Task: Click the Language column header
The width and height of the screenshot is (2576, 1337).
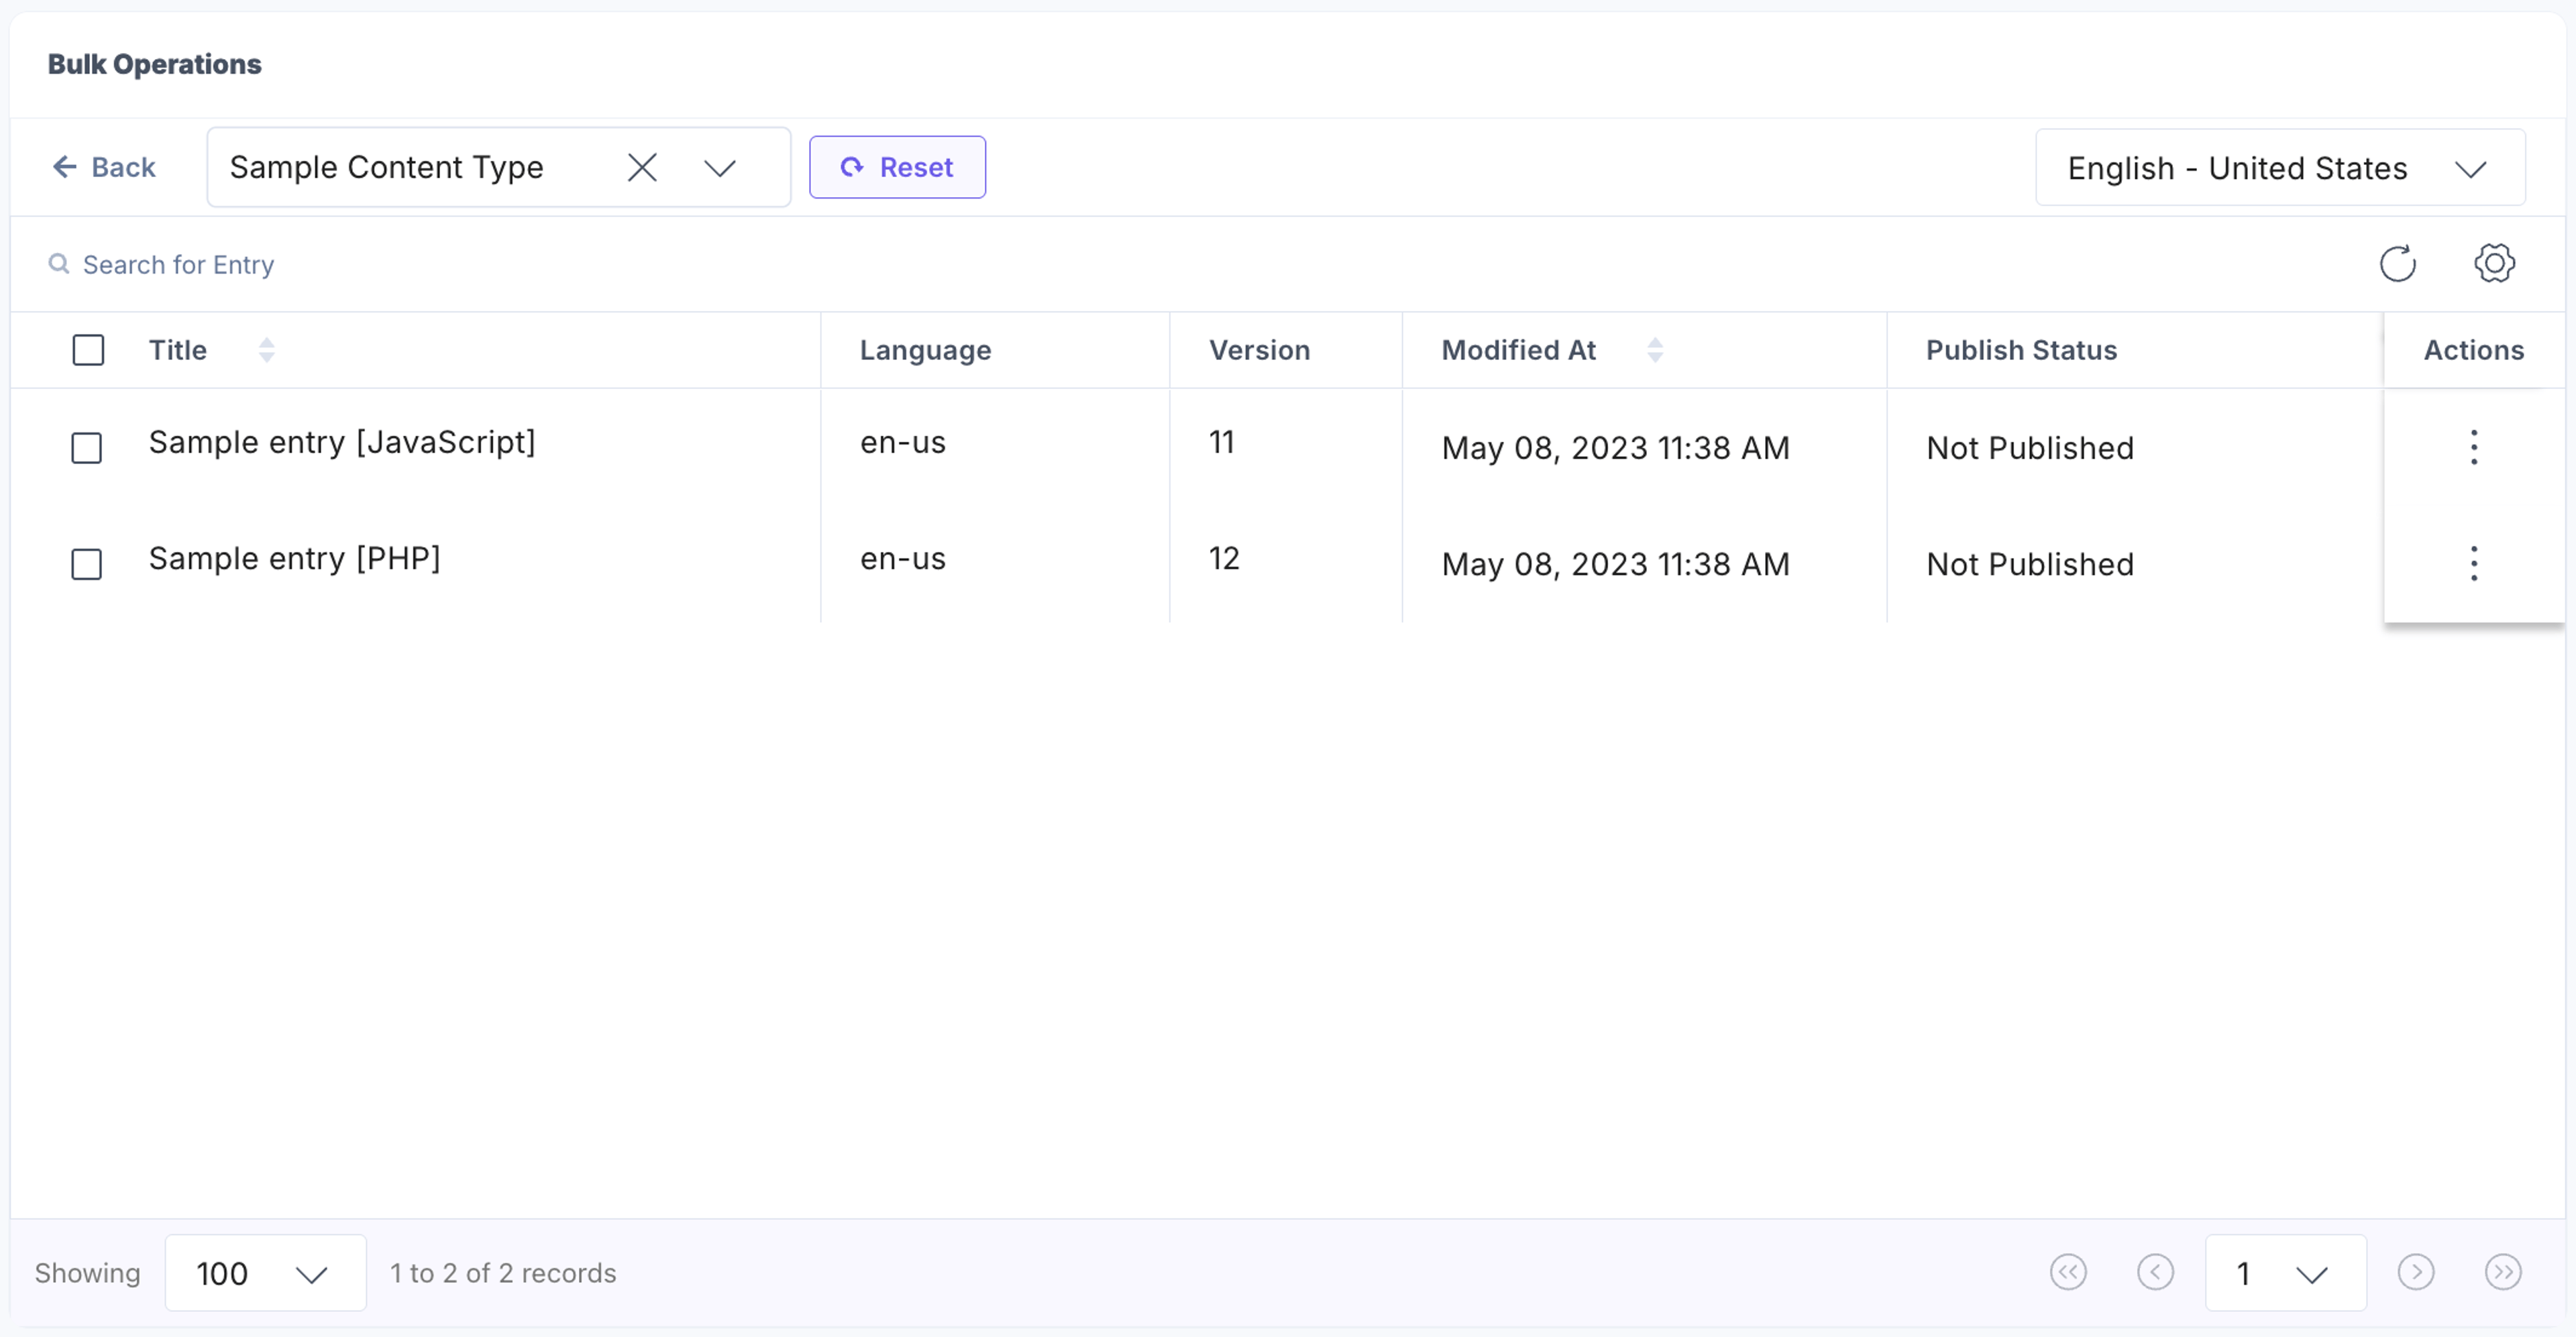Action: click(925, 350)
